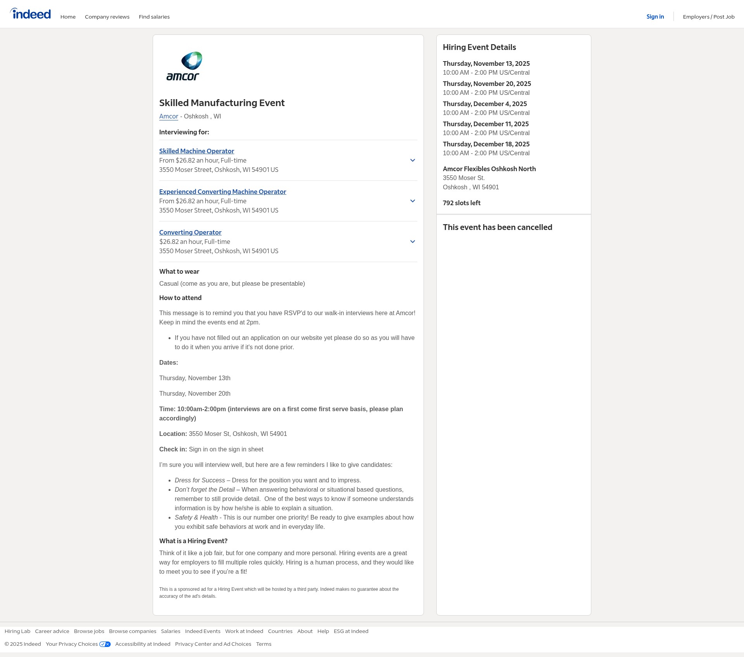Click the Thursday, December 11, 2025 date

pyautogui.click(x=486, y=124)
